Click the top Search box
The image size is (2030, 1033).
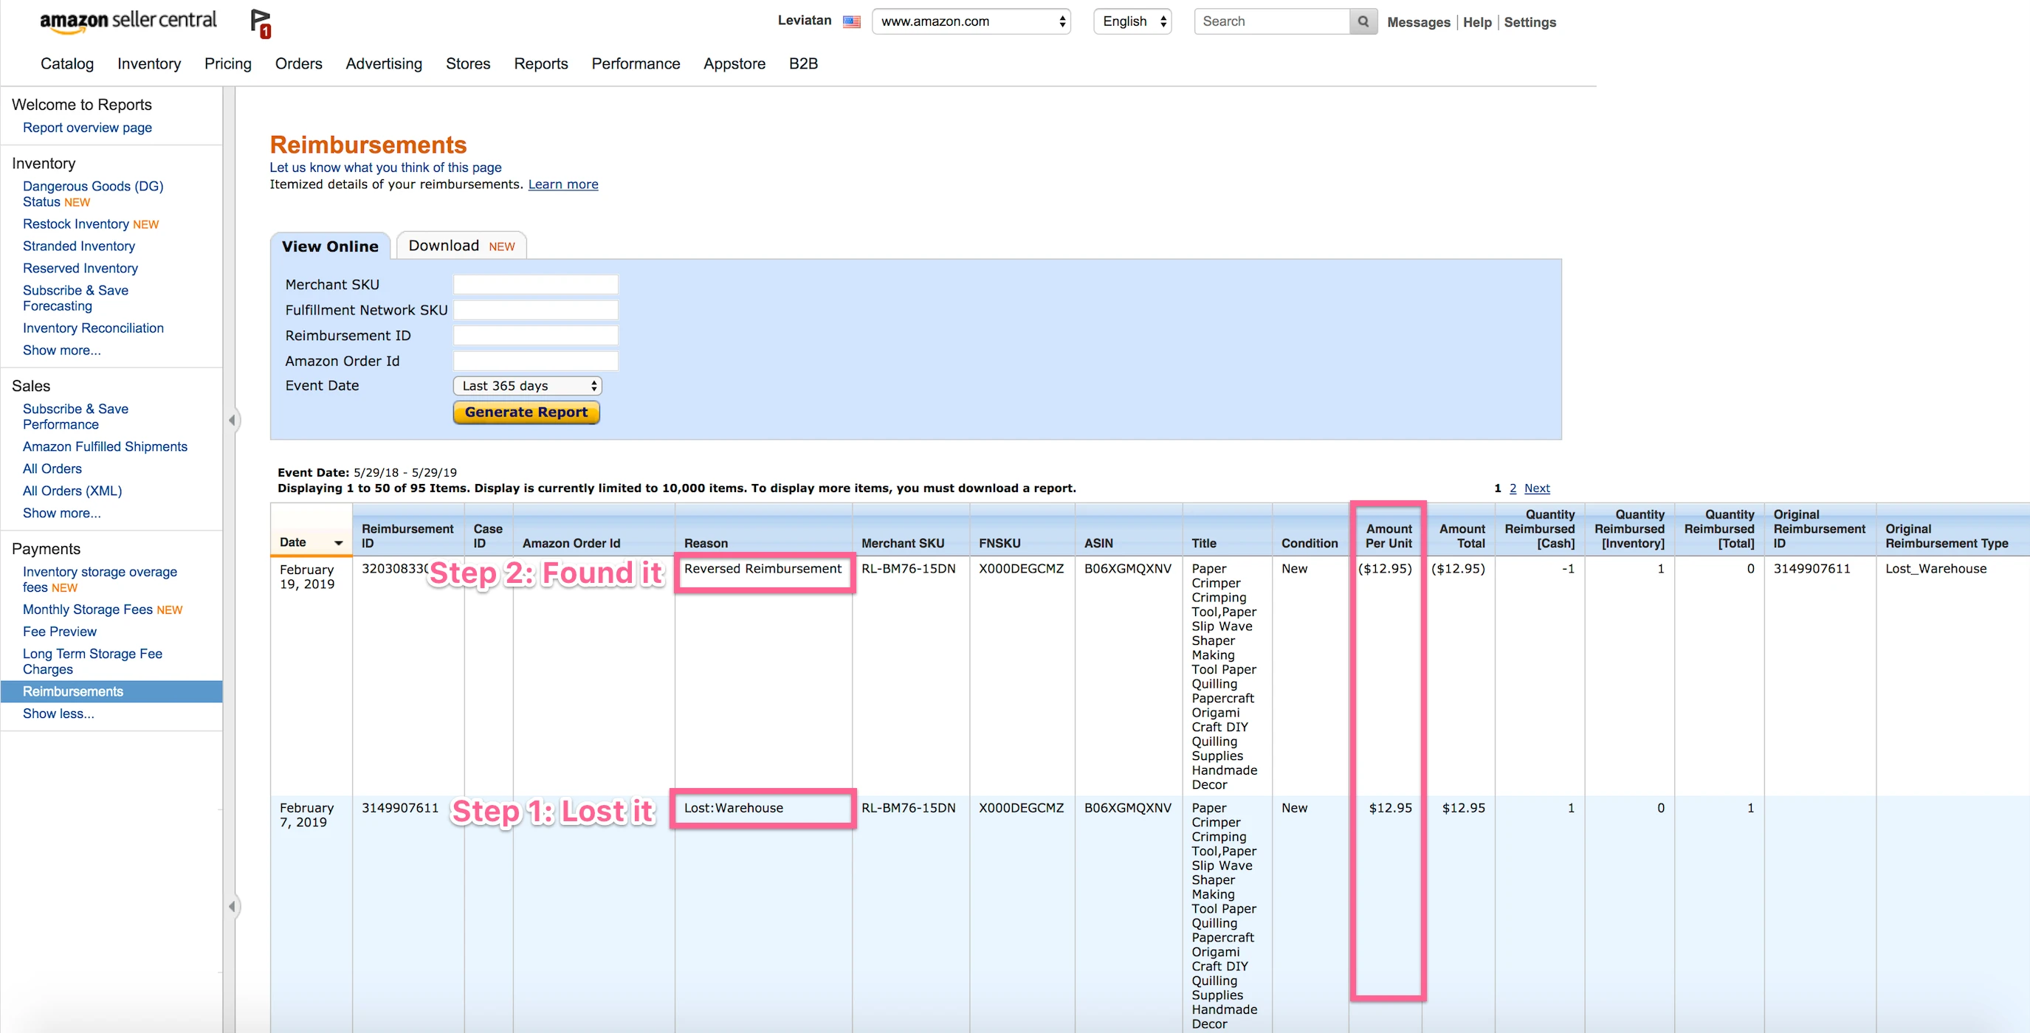(1272, 21)
